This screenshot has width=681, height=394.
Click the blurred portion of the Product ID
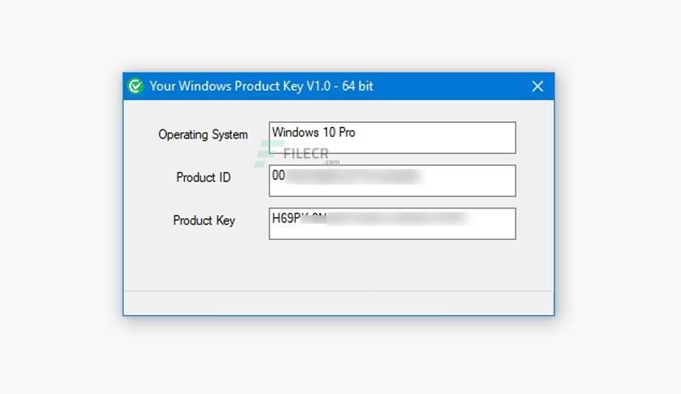(354, 176)
